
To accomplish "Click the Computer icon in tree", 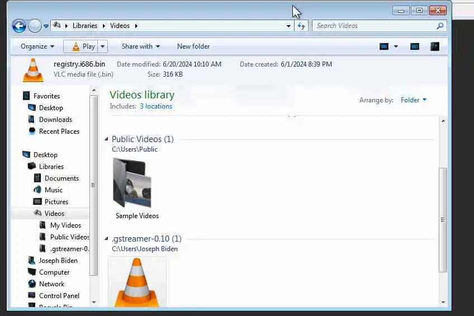I will point(32,272).
